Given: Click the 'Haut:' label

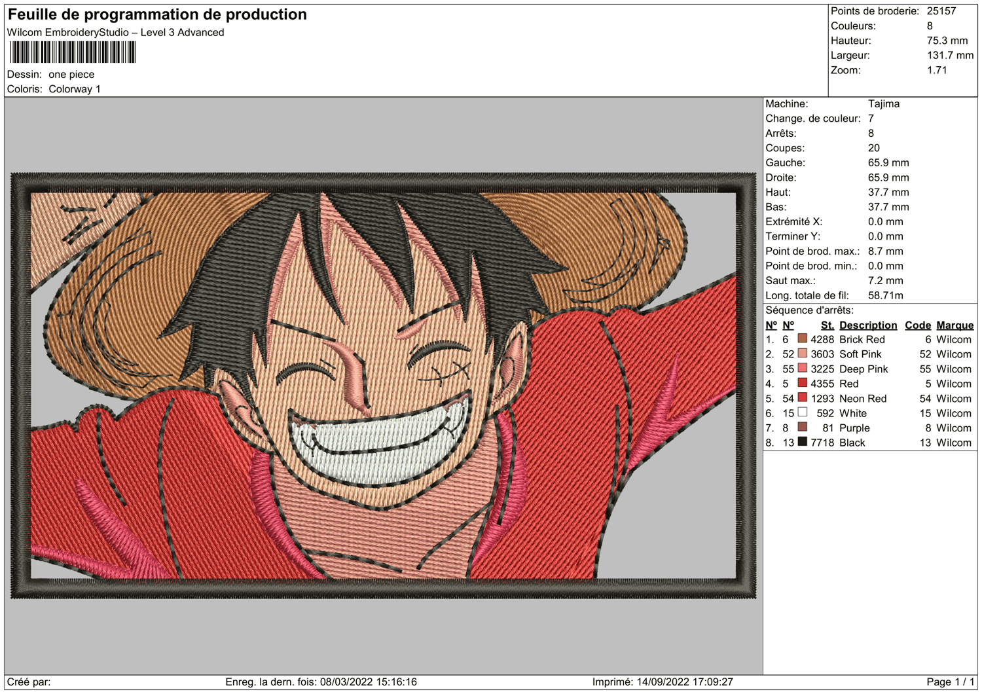Looking at the screenshot, I should pyautogui.click(x=778, y=192).
